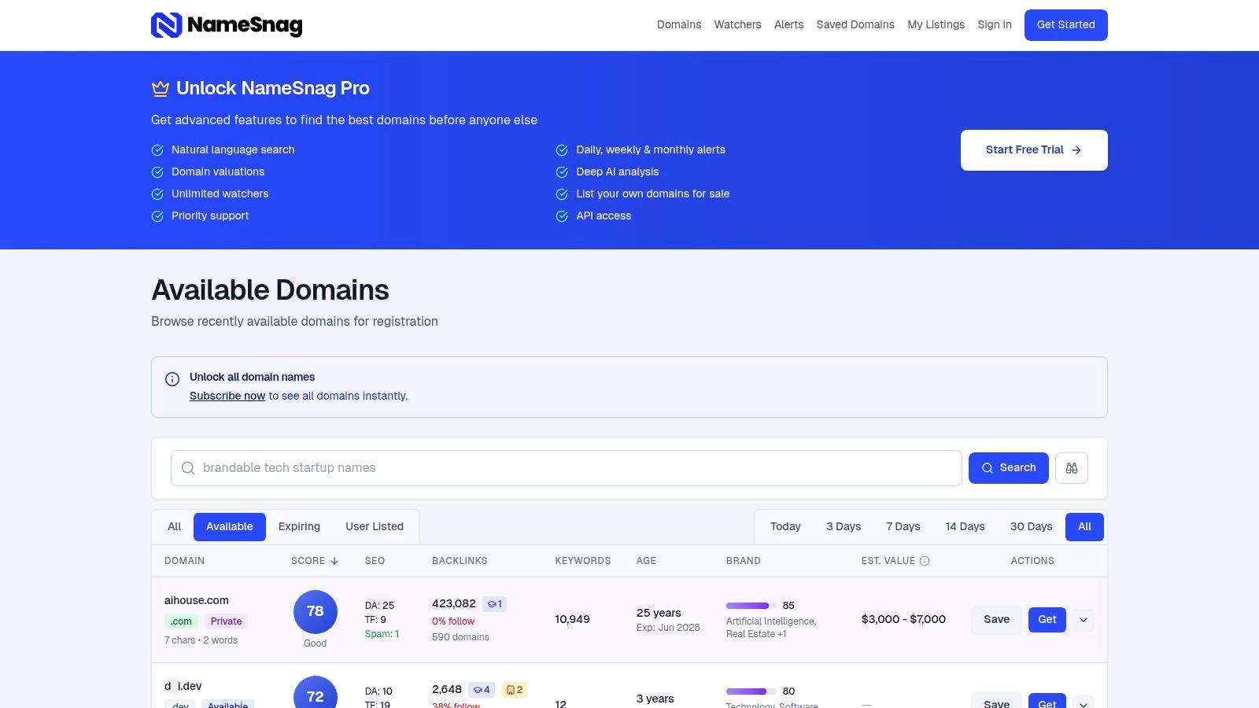Screen dimensions: 1259x708
Task: Expand the aihouse.com row details chevron
Action: click(x=1084, y=620)
